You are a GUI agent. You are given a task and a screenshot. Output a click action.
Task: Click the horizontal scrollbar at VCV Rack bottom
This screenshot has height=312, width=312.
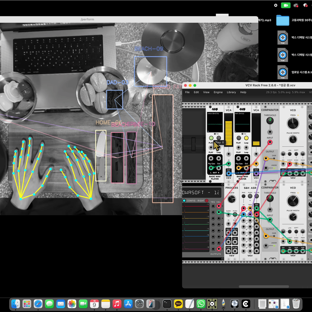264,286
